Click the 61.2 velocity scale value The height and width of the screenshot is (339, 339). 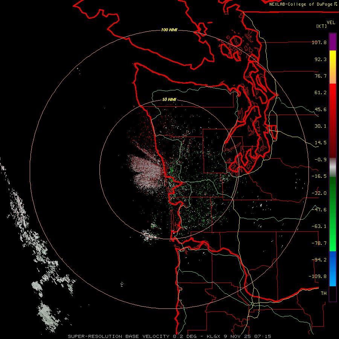[321, 93]
